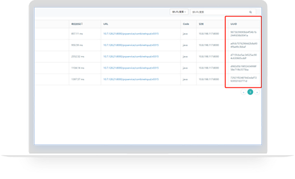Click the URL column header
The image size is (295, 179).
click(x=106, y=24)
